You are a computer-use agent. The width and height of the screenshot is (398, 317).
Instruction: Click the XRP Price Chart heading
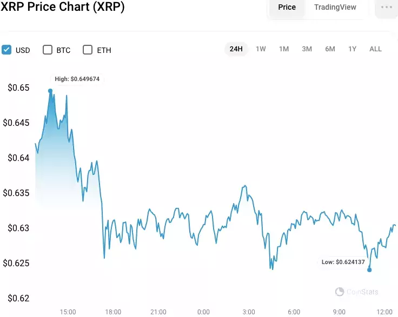[x=62, y=6]
